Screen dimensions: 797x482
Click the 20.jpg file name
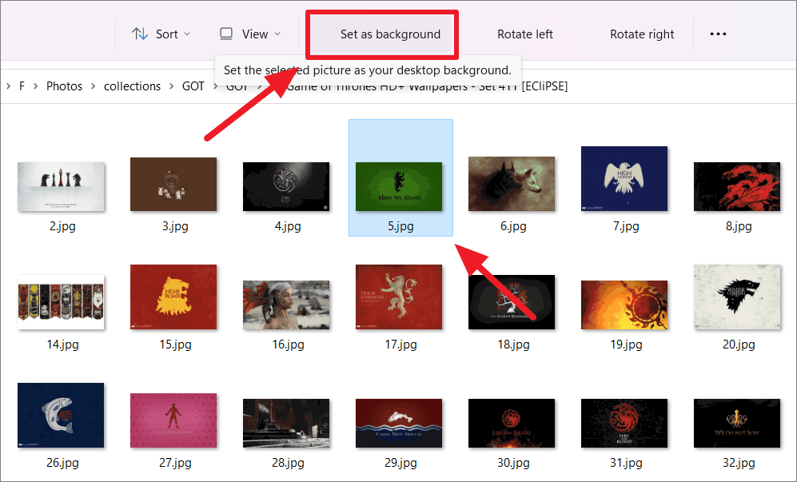point(739,345)
